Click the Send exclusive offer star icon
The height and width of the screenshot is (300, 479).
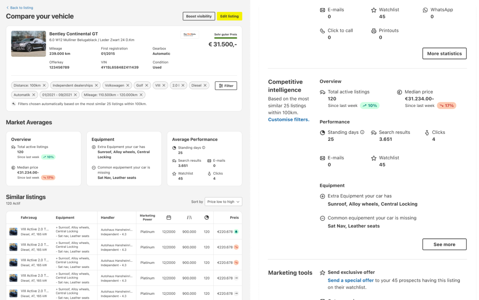tap(322, 273)
